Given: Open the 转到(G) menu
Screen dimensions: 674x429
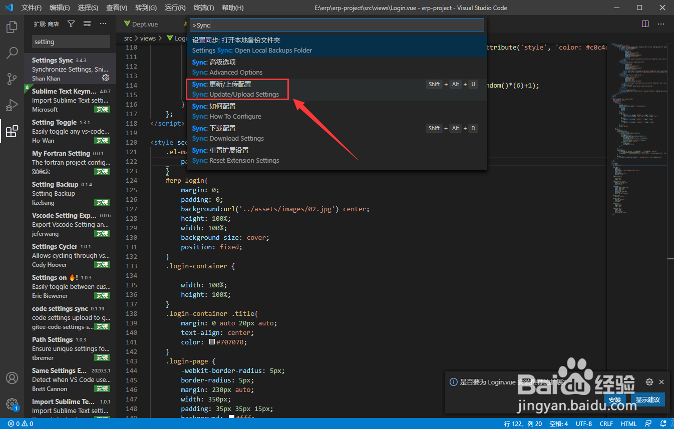Looking at the screenshot, I should (146, 8).
